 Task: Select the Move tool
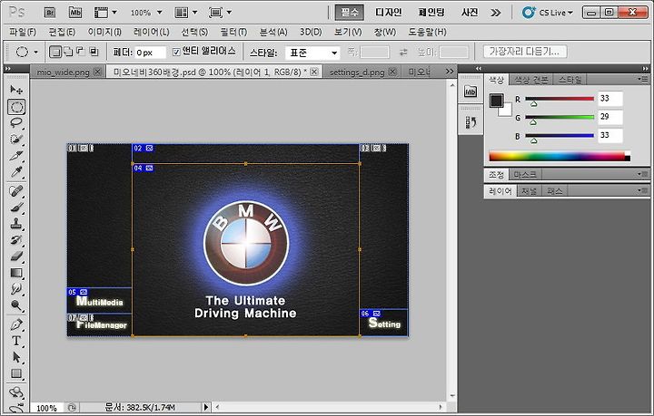pos(16,90)
